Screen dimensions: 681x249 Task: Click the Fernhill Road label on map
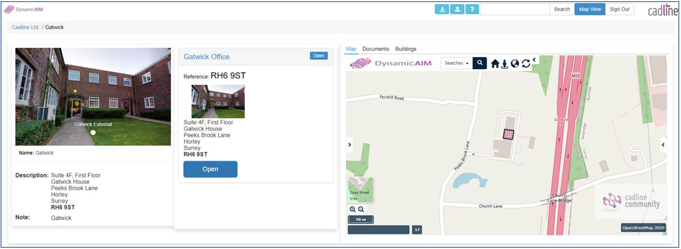click(392, 98)
